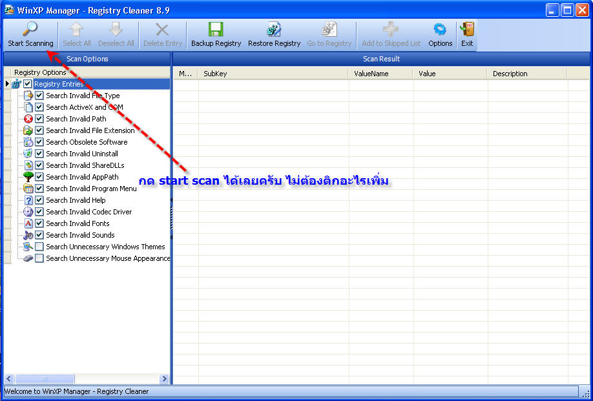Uncheck Search Invalid File Type checkbox
The height and width of the screenshot is (401, 593).
pos(39,96)
